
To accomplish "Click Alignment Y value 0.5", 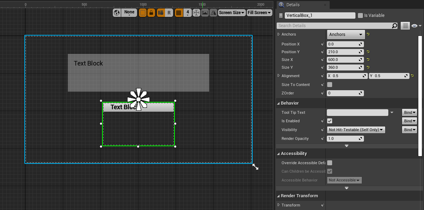I will 389,76.
